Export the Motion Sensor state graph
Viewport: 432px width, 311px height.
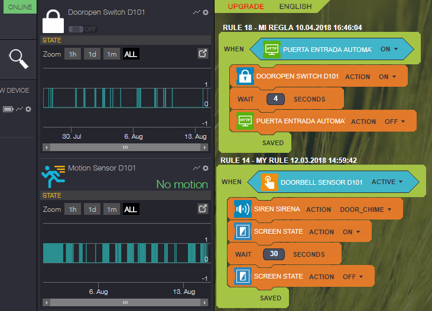[202, 209]
